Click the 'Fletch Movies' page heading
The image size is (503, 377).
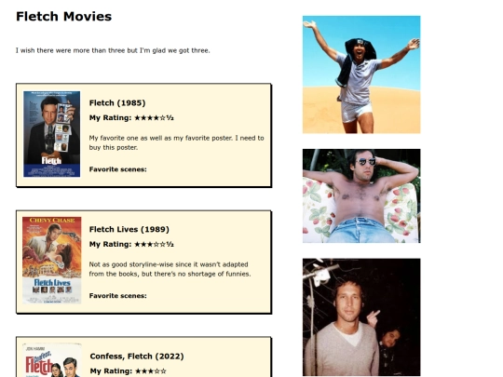click(x=64, y=17)
